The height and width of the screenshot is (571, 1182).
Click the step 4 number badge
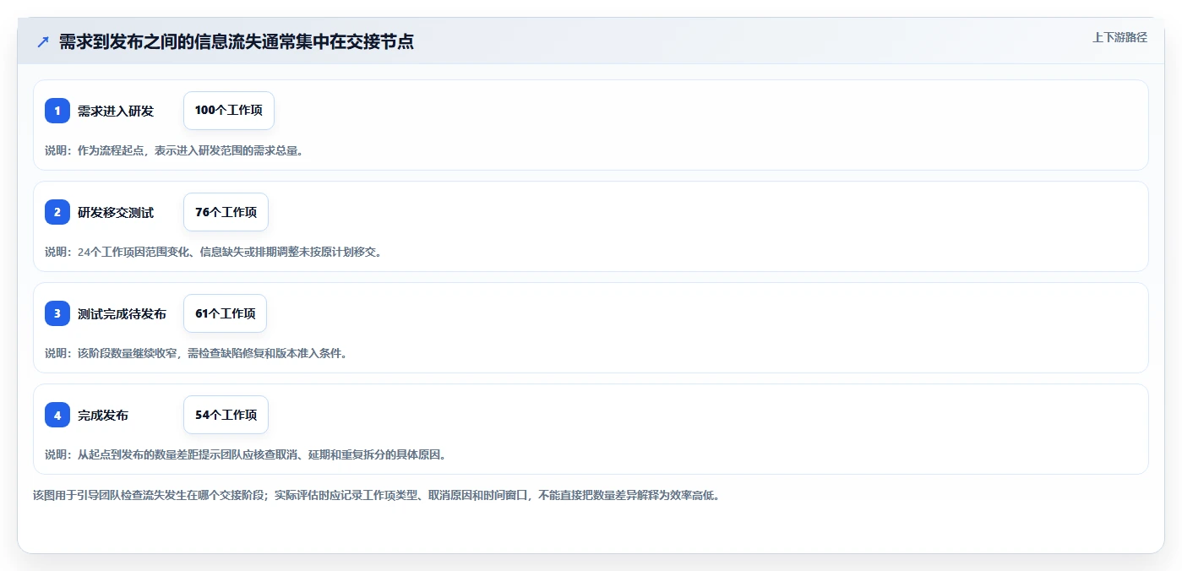point(57,415)
